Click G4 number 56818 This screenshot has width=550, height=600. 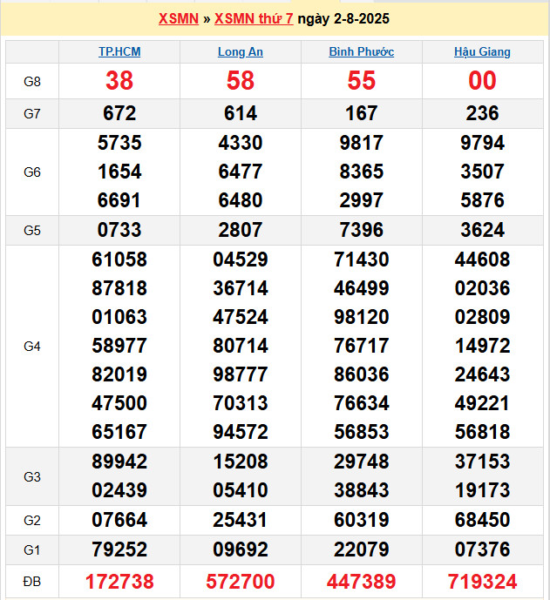pos(482,432)
